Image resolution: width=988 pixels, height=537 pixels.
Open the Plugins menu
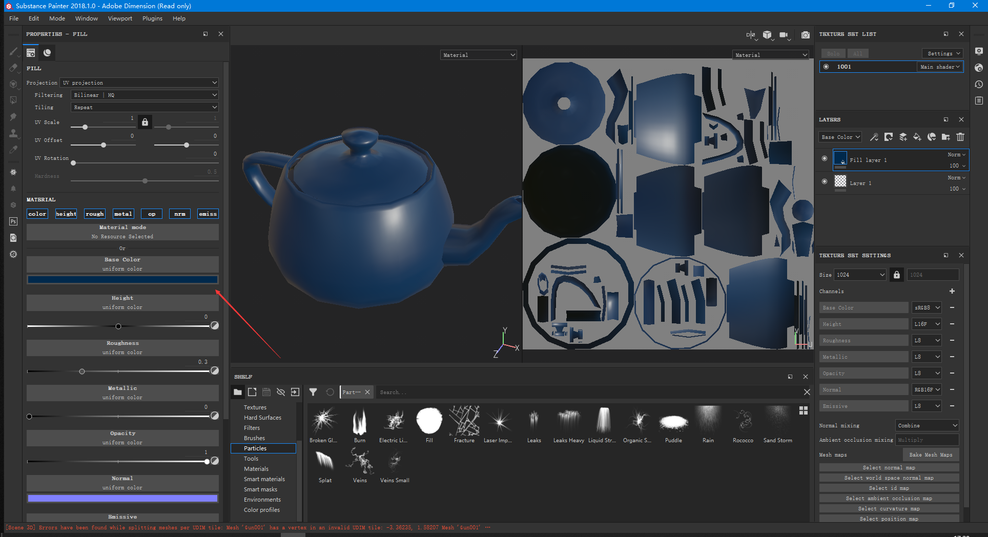click(152, 18)
